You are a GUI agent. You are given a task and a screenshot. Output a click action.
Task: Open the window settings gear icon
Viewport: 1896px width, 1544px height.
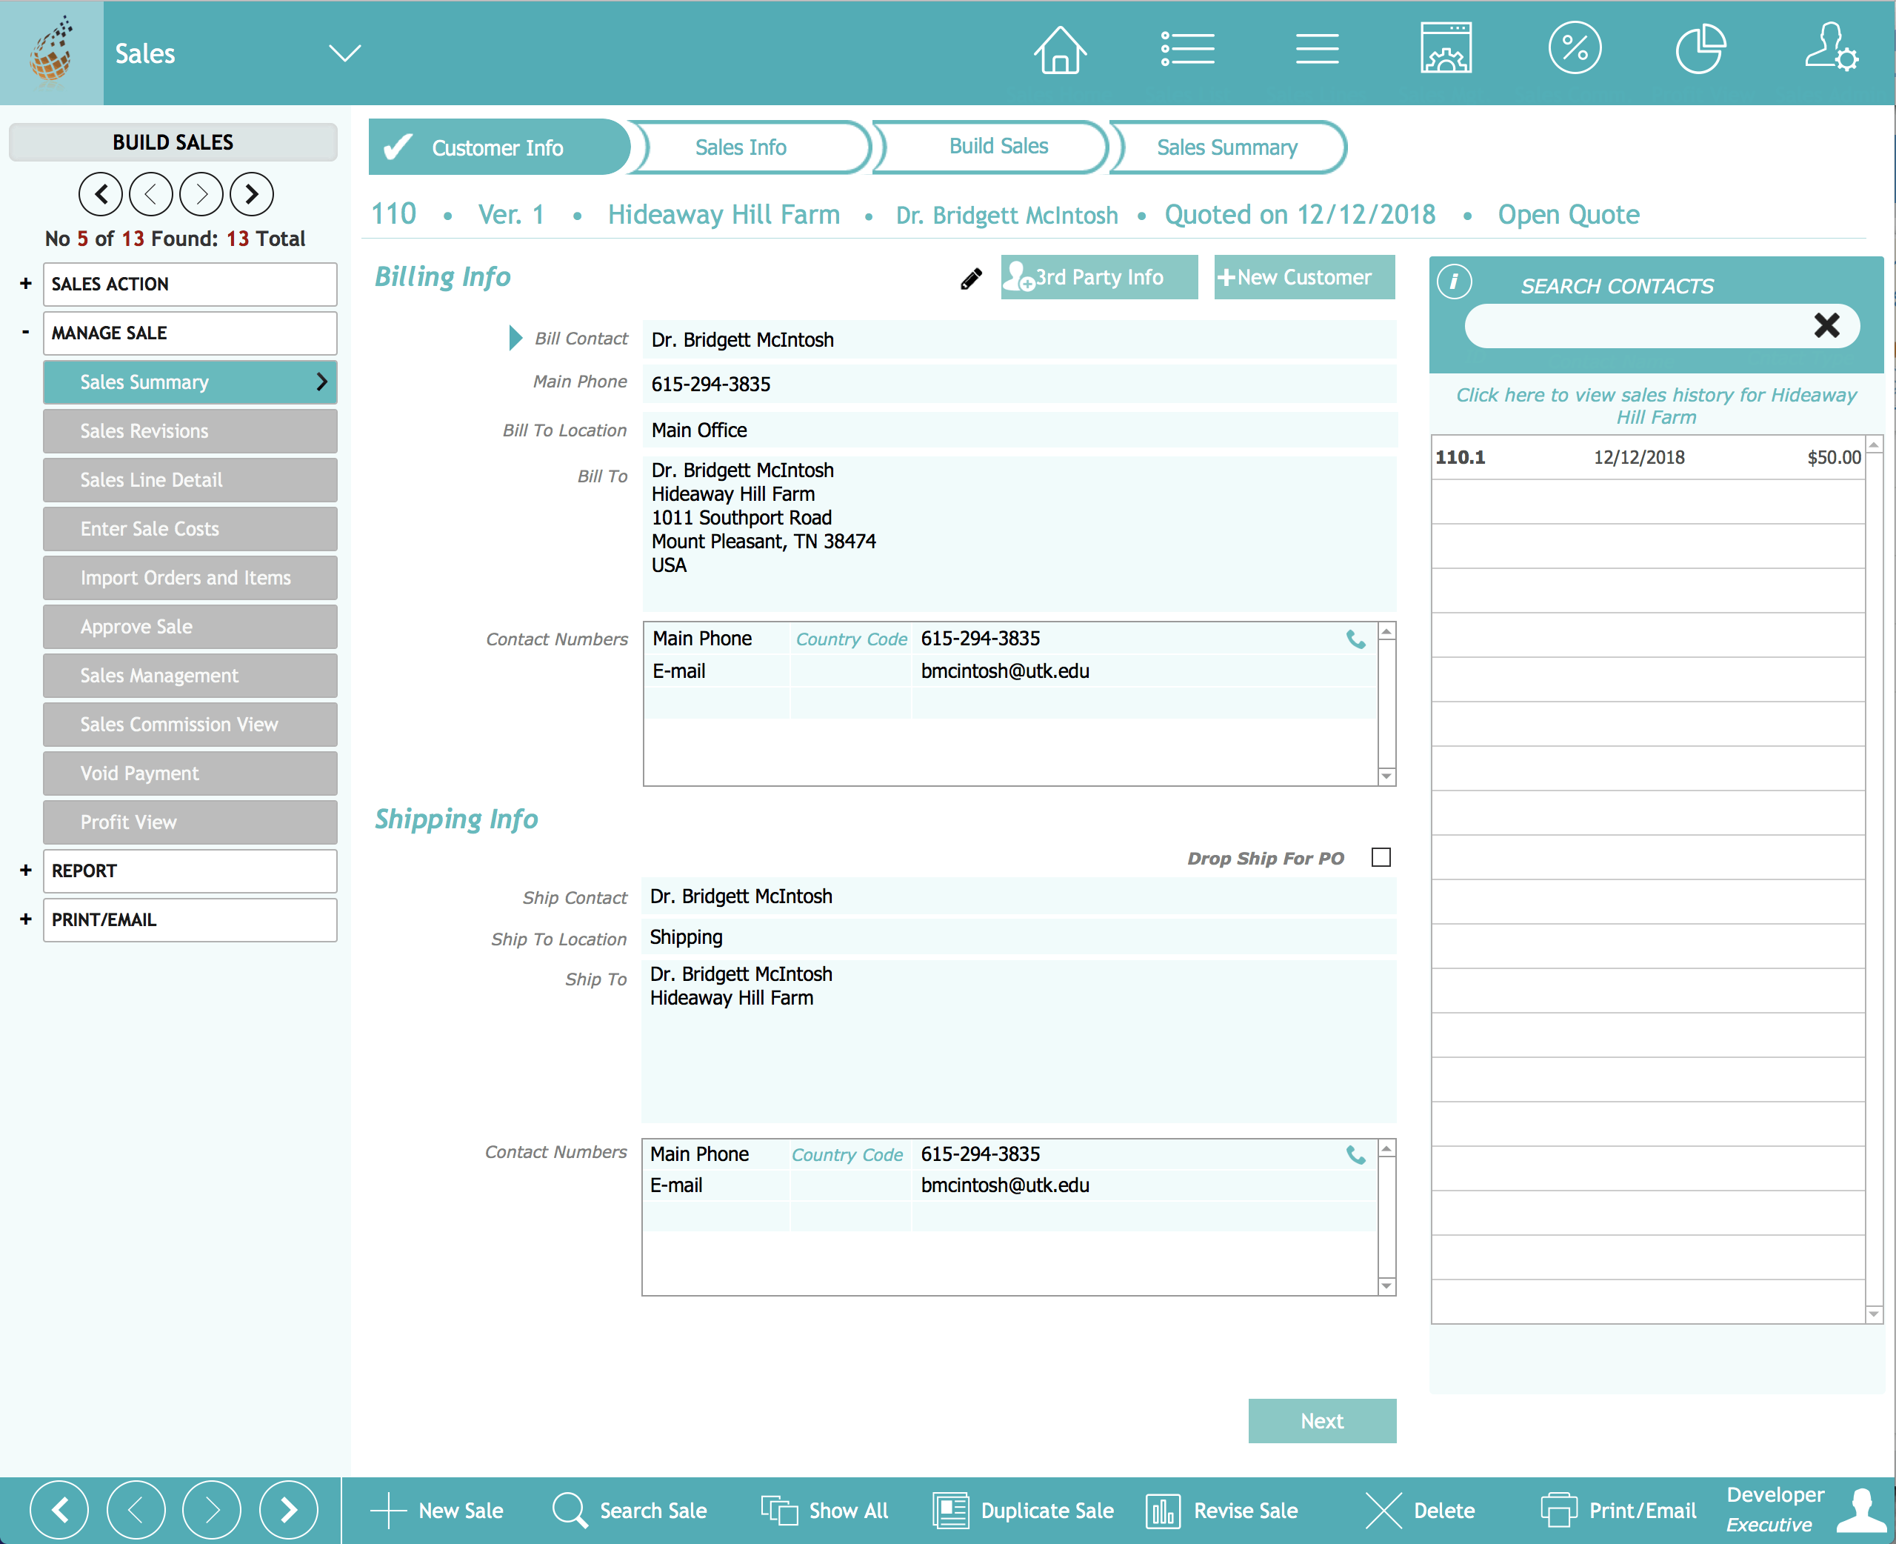(x=1446, y=48)
